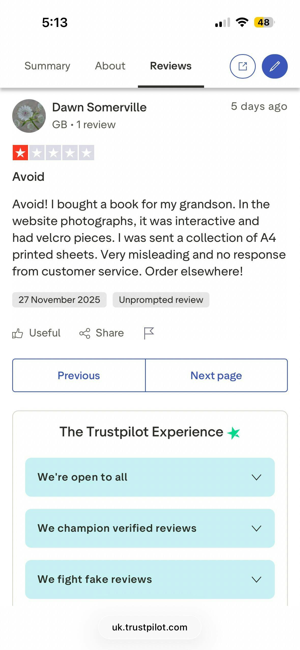Screen dimensions: 300x650
Task: Tap the one-star rating graphic
Action: 53,153
